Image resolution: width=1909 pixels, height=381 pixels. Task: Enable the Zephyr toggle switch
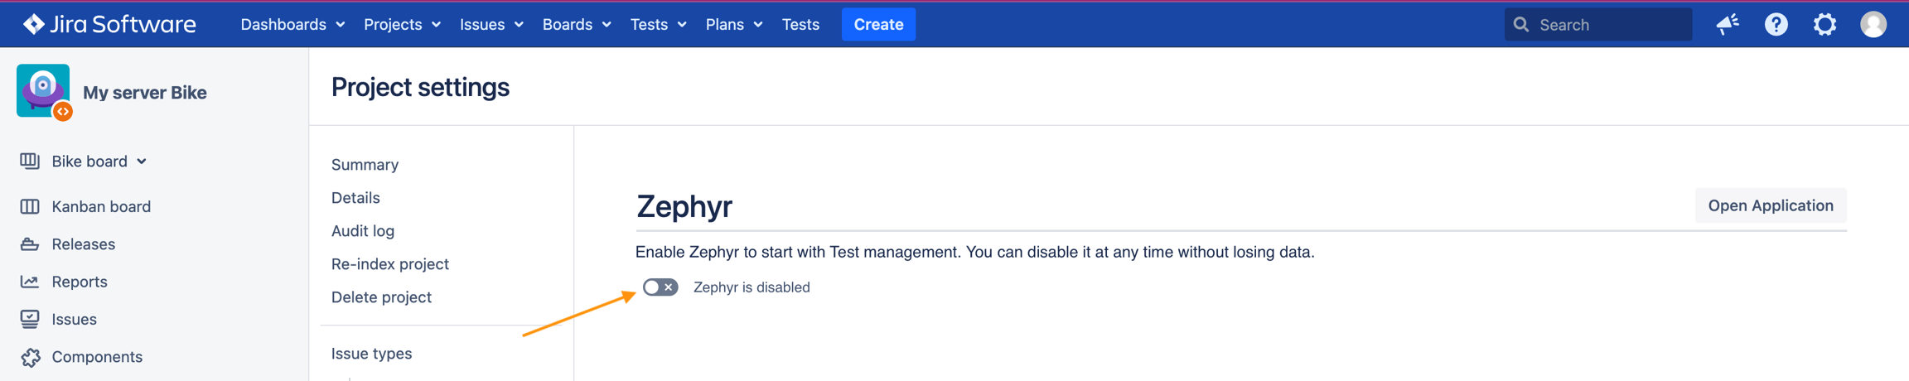(660, 287)
